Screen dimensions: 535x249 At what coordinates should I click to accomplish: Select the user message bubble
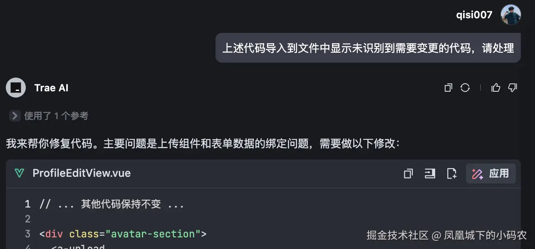click(x=368, y=48)
